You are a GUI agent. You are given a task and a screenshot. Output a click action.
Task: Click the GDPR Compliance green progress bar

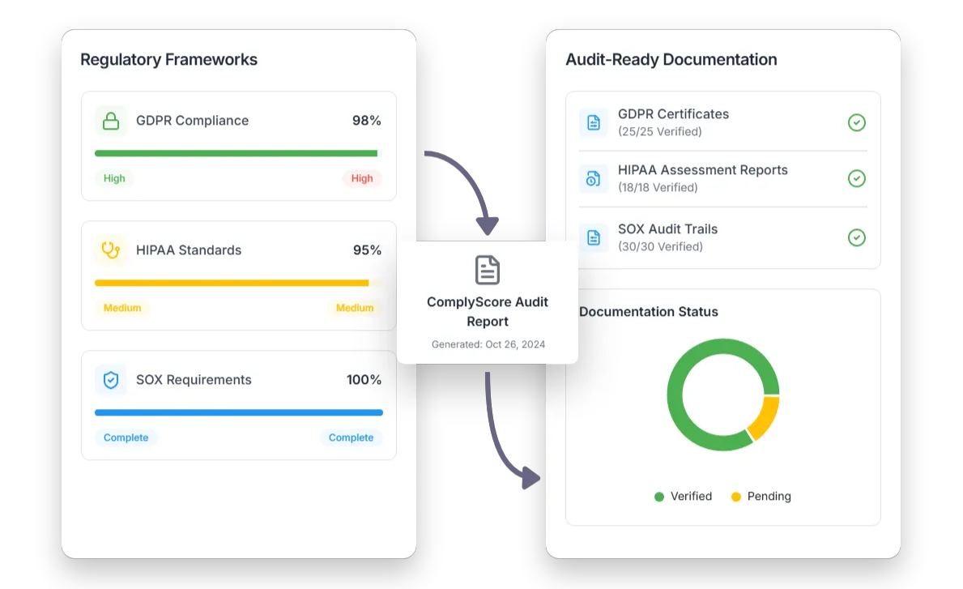click(236, 153)
